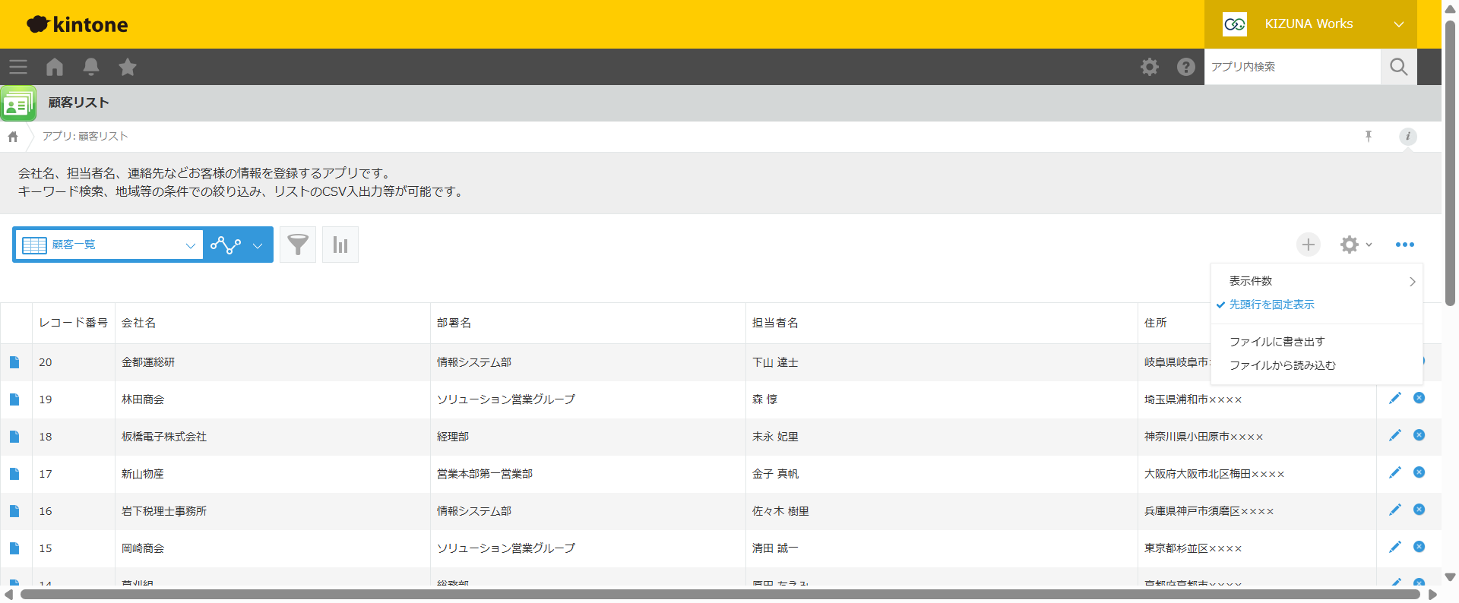Image resolution: width=1459 pixels, height=603 pixels.
Task: Click the 住所 column header
Action: pos(1156,323)
